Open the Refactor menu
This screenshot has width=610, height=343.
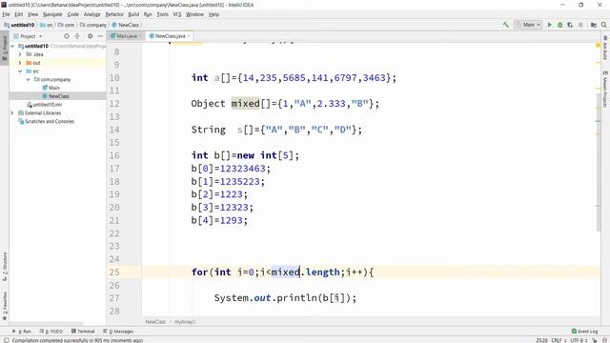114,14
